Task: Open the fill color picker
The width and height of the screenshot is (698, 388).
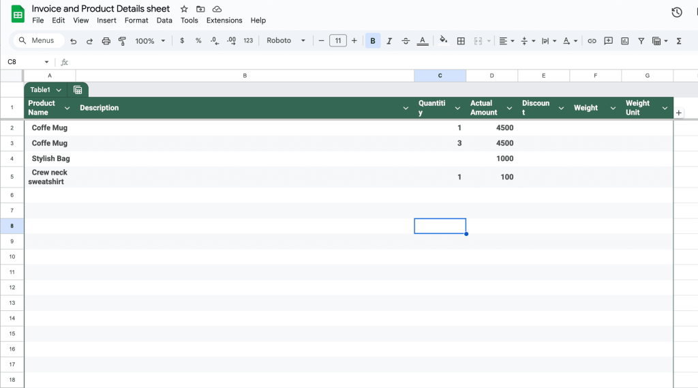Action: coord(443,41)
